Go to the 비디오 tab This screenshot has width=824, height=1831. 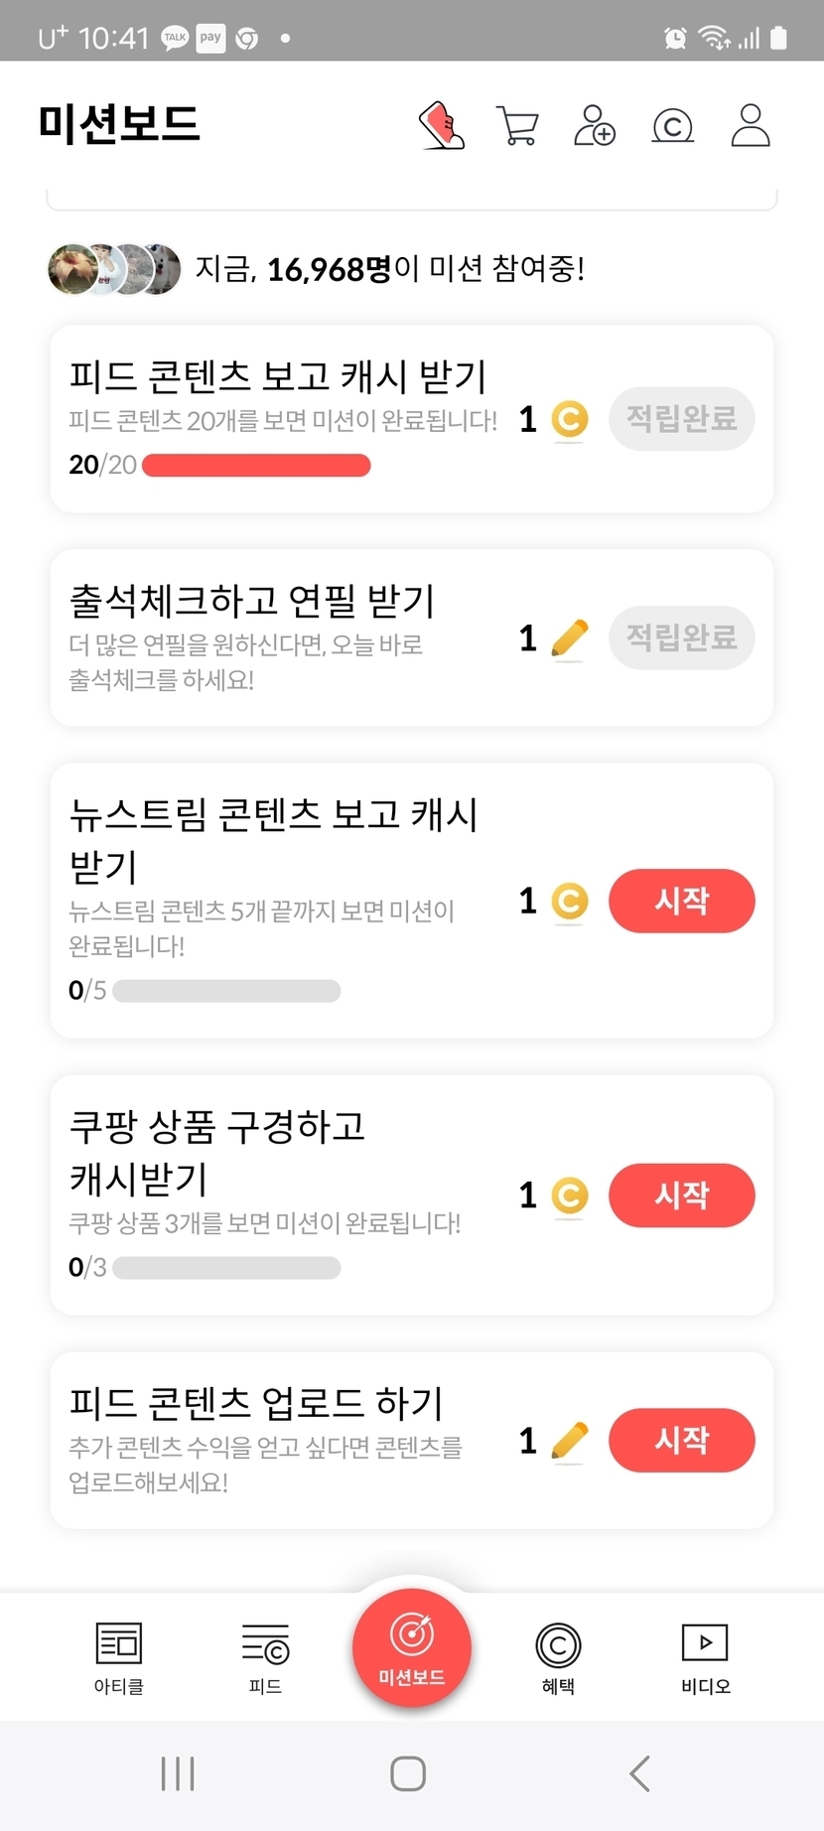pyautogui.click(x=705, y=1657)
